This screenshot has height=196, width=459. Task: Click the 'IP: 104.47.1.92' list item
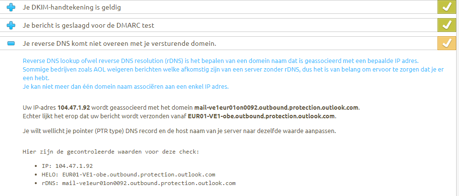click(x=67, y=165)
